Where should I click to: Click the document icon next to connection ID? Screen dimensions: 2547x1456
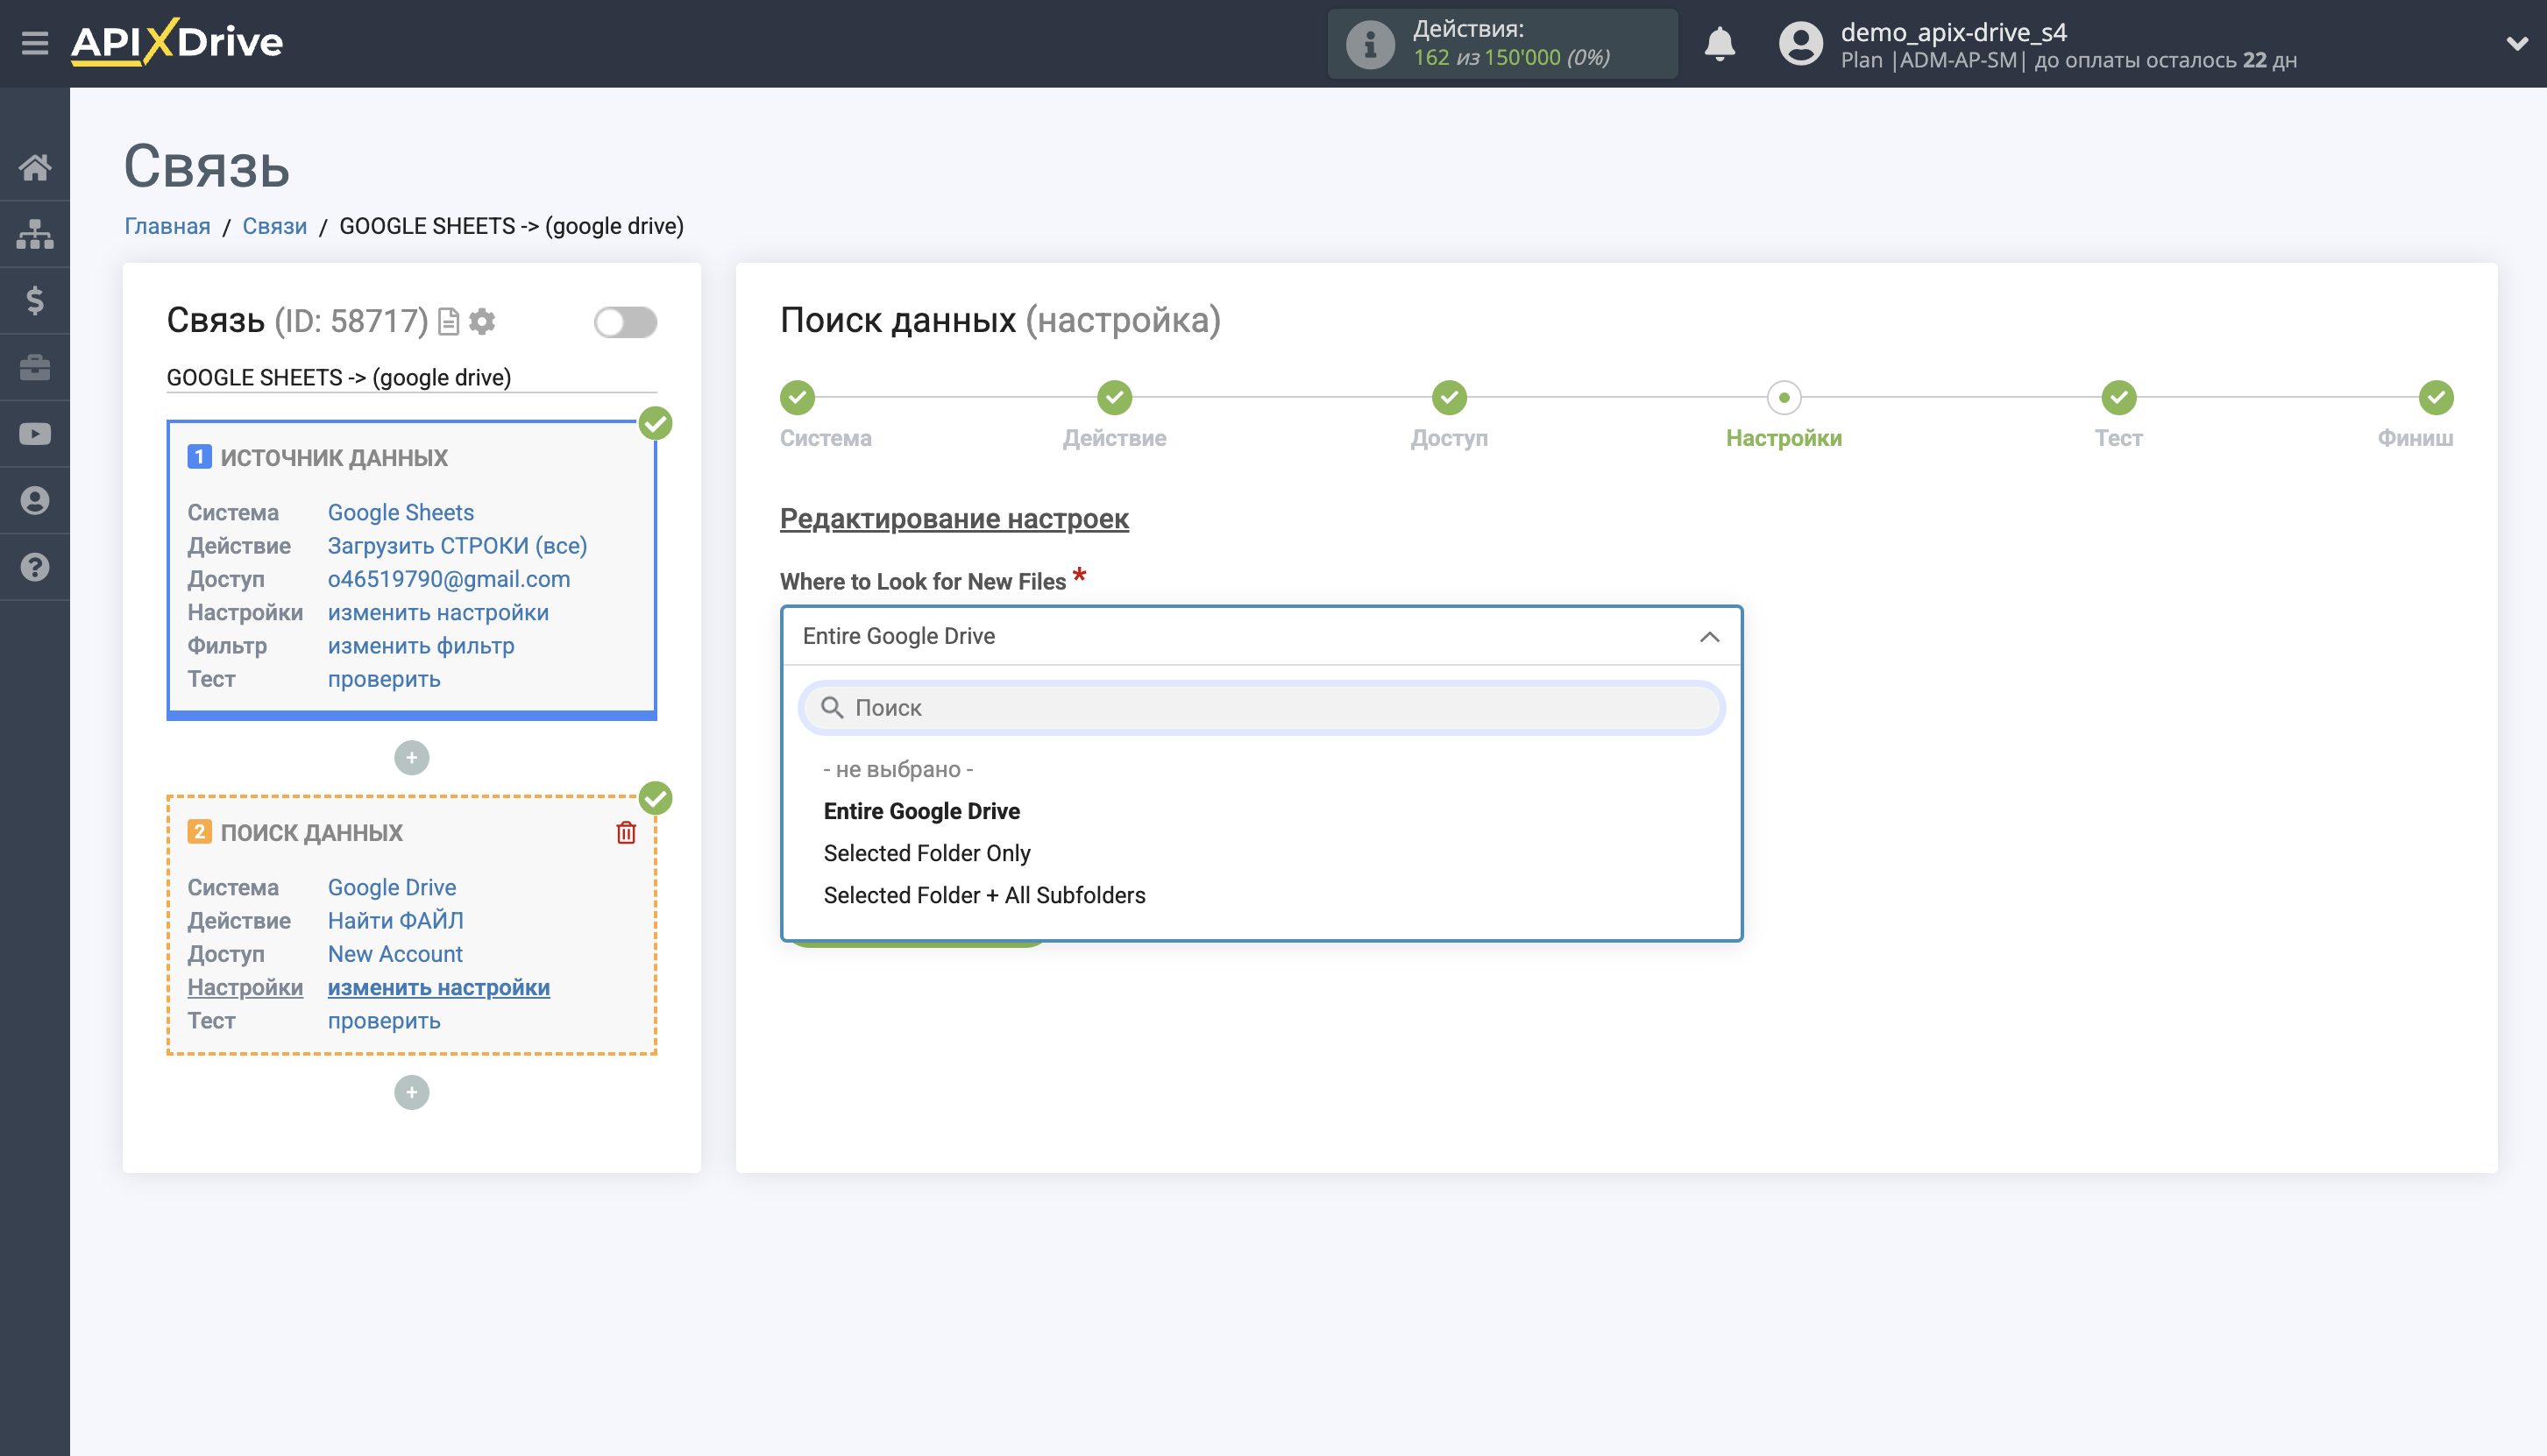pos(448,322)
